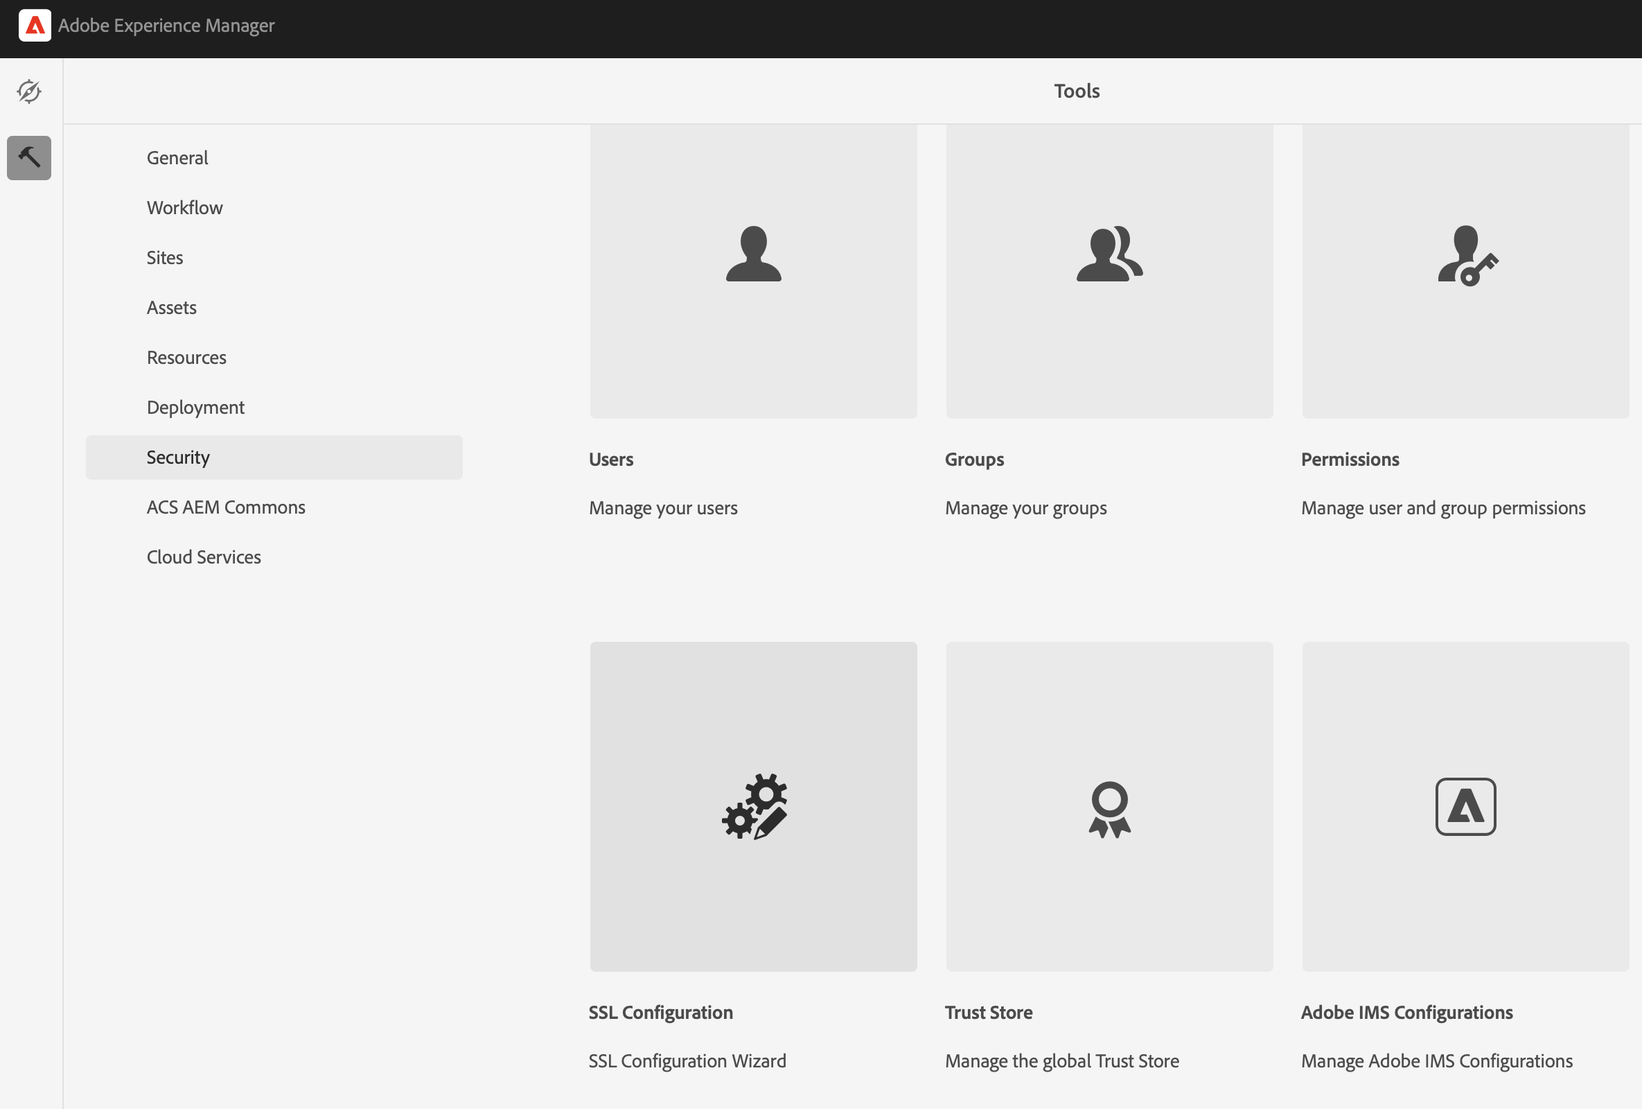Open the Permissions key icon card
1642x1109 pixels.
(x=1467, y=256)
